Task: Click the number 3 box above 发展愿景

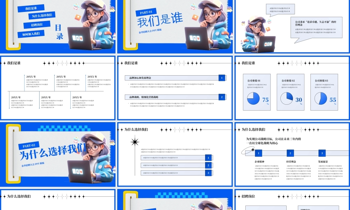Action: point(322,153)
